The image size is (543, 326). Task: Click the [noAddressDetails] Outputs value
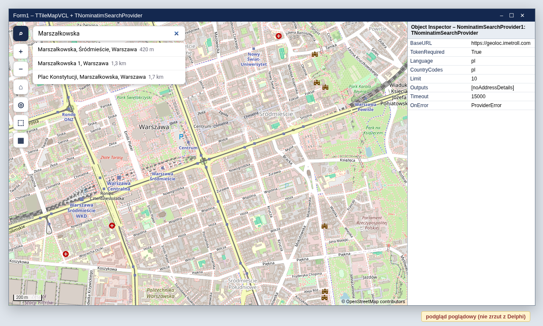point(493,88)
